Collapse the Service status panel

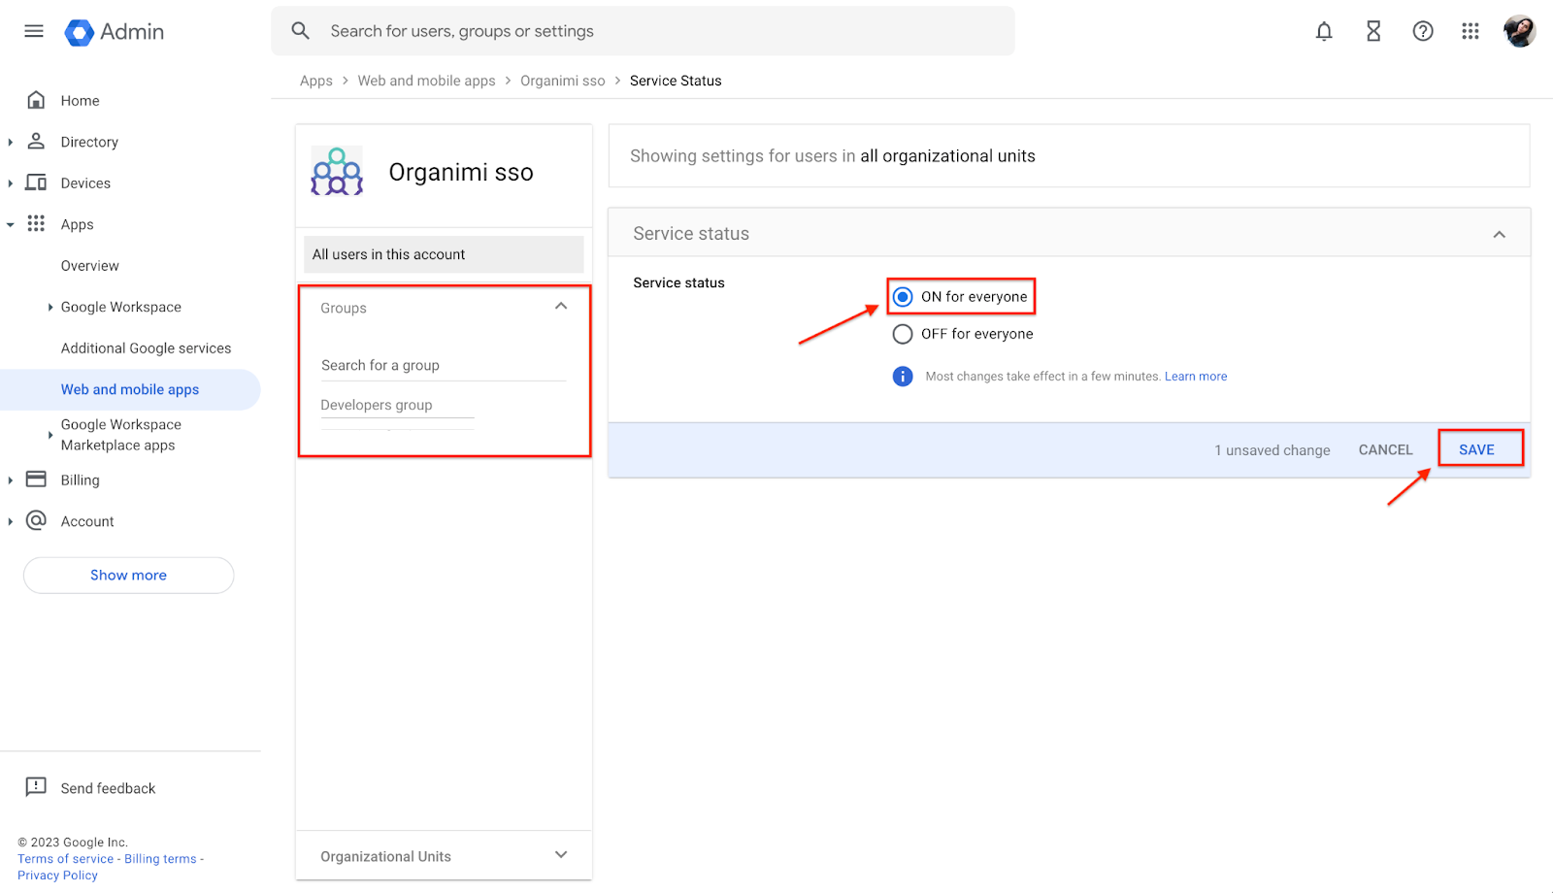[1498, 233]
